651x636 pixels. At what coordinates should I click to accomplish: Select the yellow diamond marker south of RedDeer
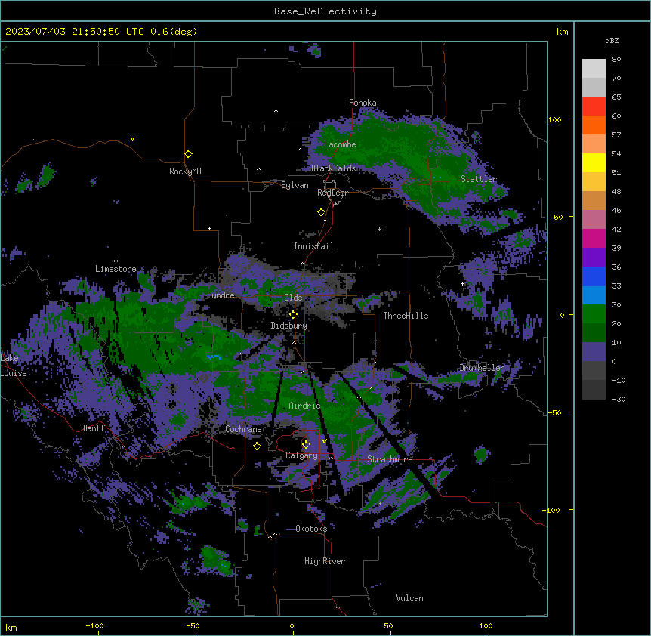coord(321,212)
